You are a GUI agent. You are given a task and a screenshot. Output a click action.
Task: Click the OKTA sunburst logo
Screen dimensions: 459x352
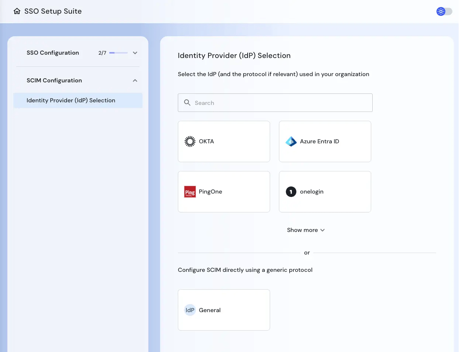[x=190, y=141]
